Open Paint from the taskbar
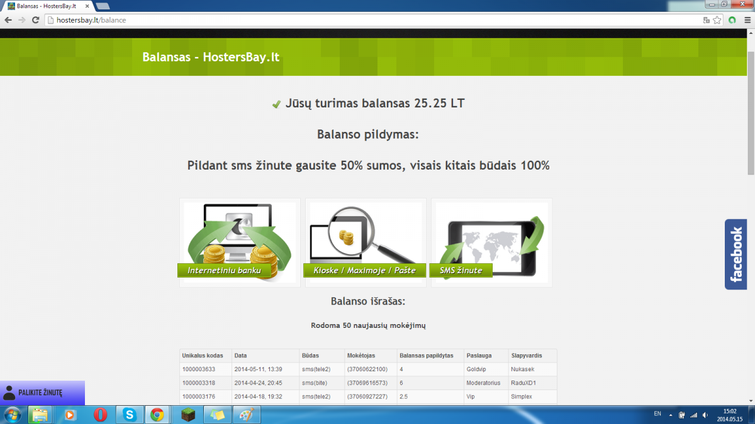The image size is (755, 424). point(246,415)
